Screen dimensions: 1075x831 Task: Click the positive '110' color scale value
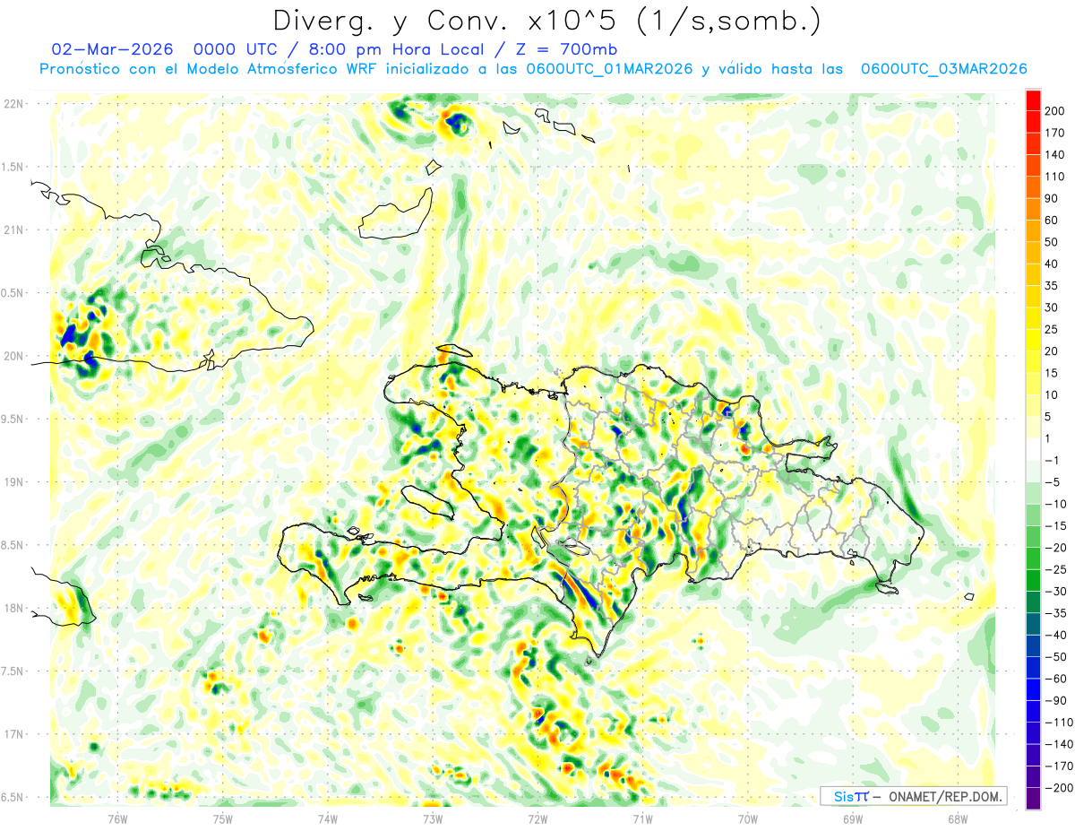click(x=1054, y=177)
